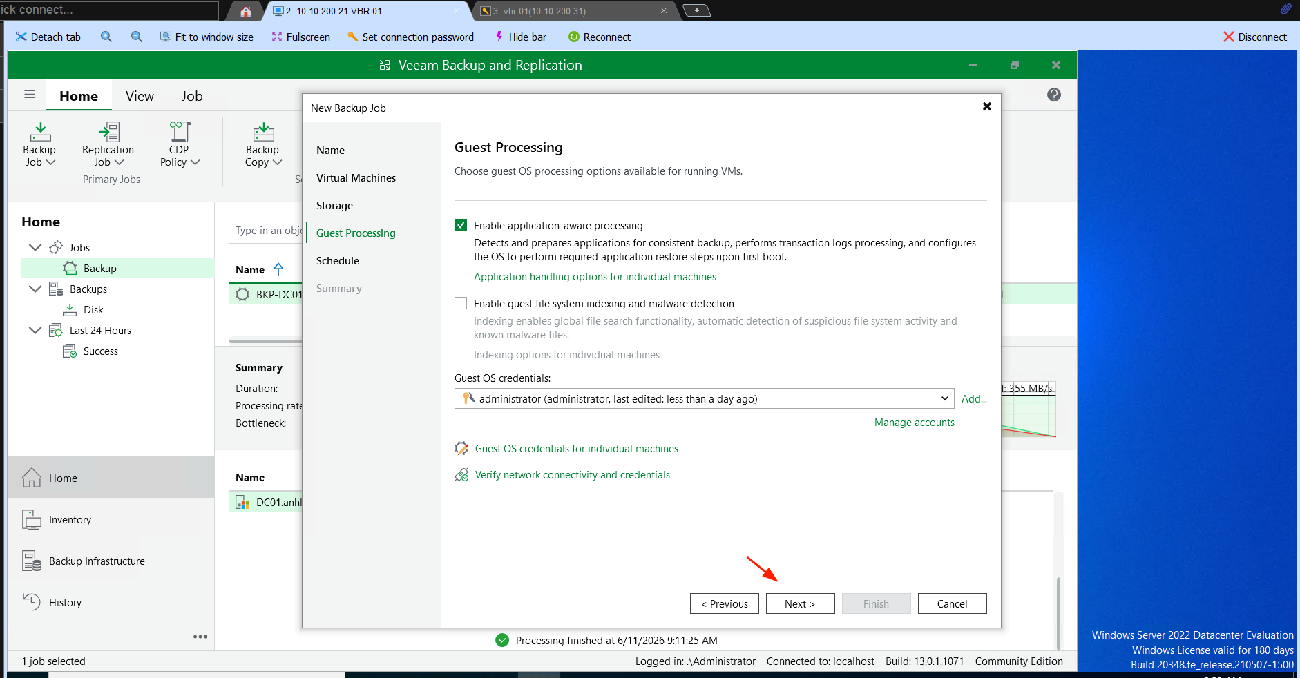Viewport: 1300px width, 678px height.
Task: Show more navigation options ellipsis
Action: tap(200, 637)
